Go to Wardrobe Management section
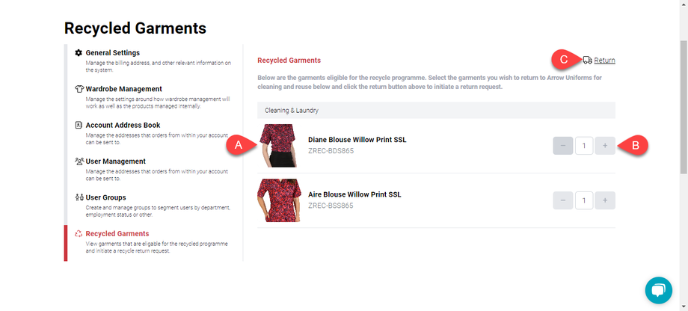This screenshot has width=688, height=311. 123,89
